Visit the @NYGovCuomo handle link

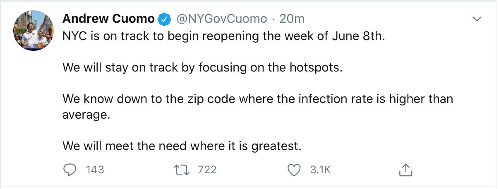[222, 19]
